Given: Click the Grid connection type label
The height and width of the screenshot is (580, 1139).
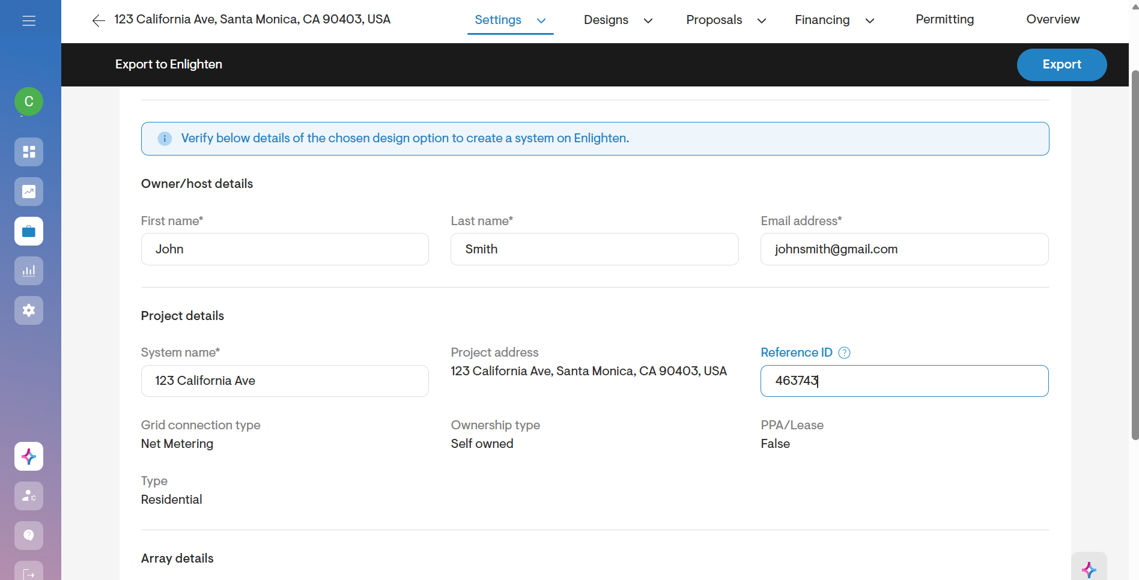Looking at the screenshot, I should 201,425.
